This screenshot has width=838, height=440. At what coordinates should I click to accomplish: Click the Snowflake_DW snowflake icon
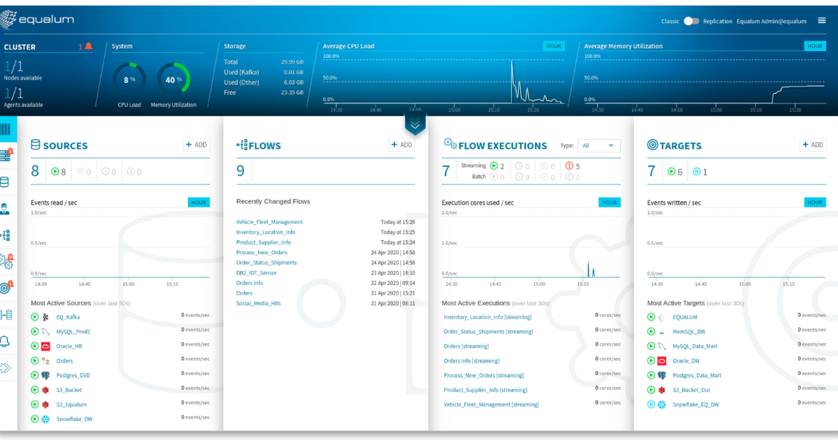(x=46, y=419)
